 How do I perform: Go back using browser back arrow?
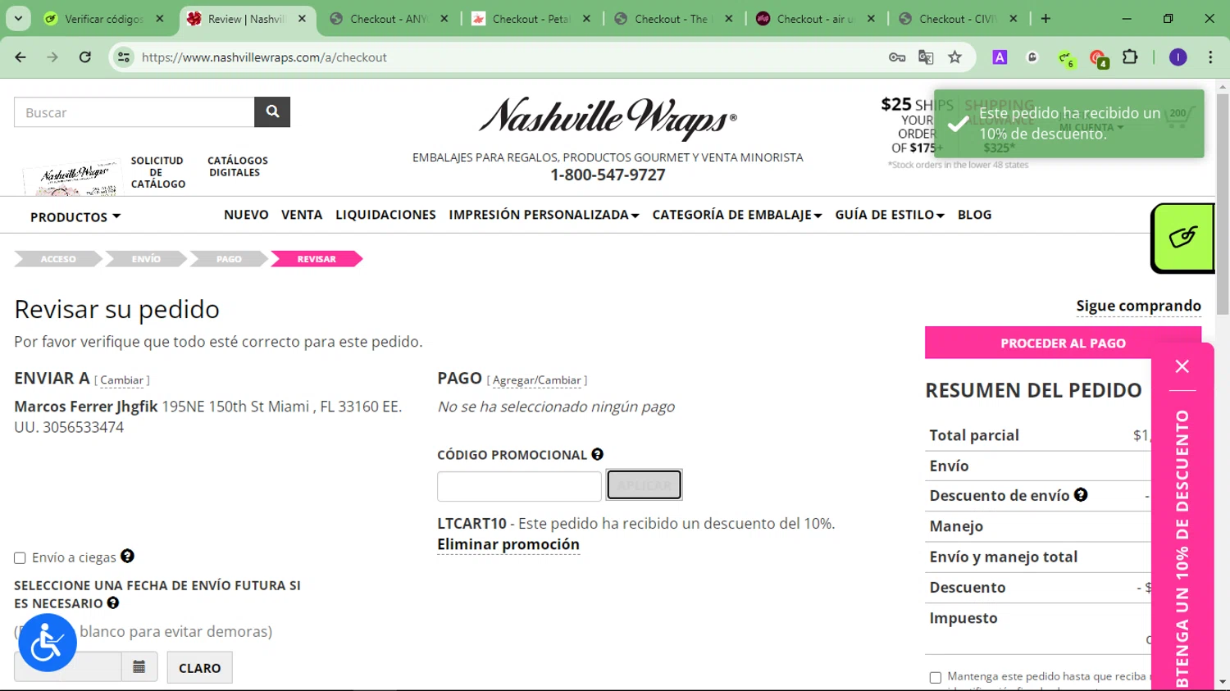click(x=20, y=57)
